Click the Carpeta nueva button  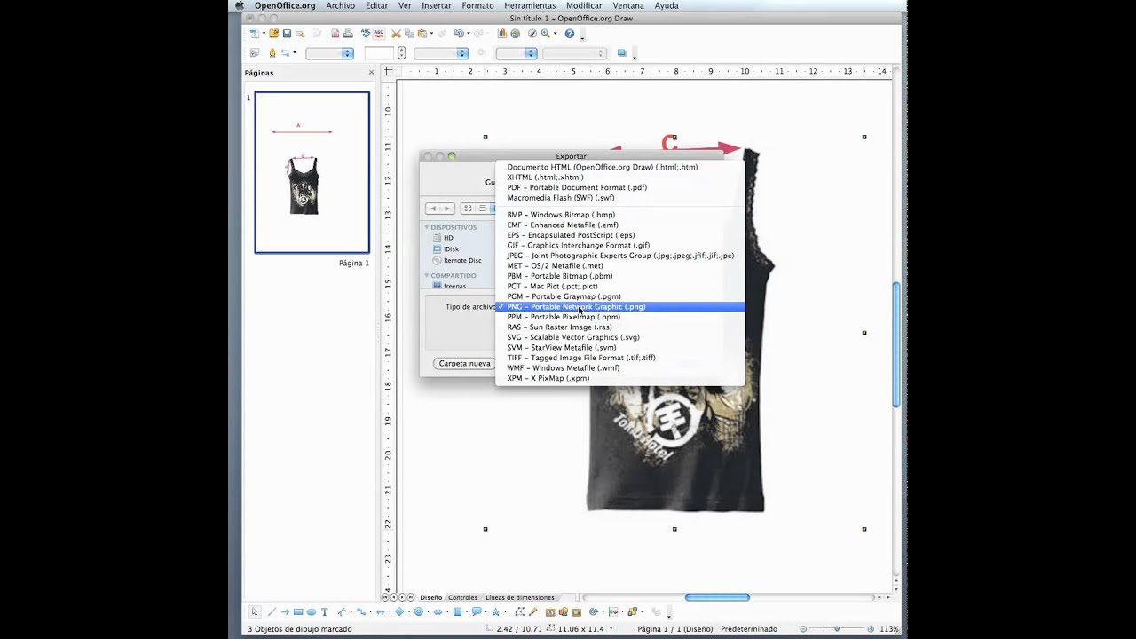coord(464,363)
